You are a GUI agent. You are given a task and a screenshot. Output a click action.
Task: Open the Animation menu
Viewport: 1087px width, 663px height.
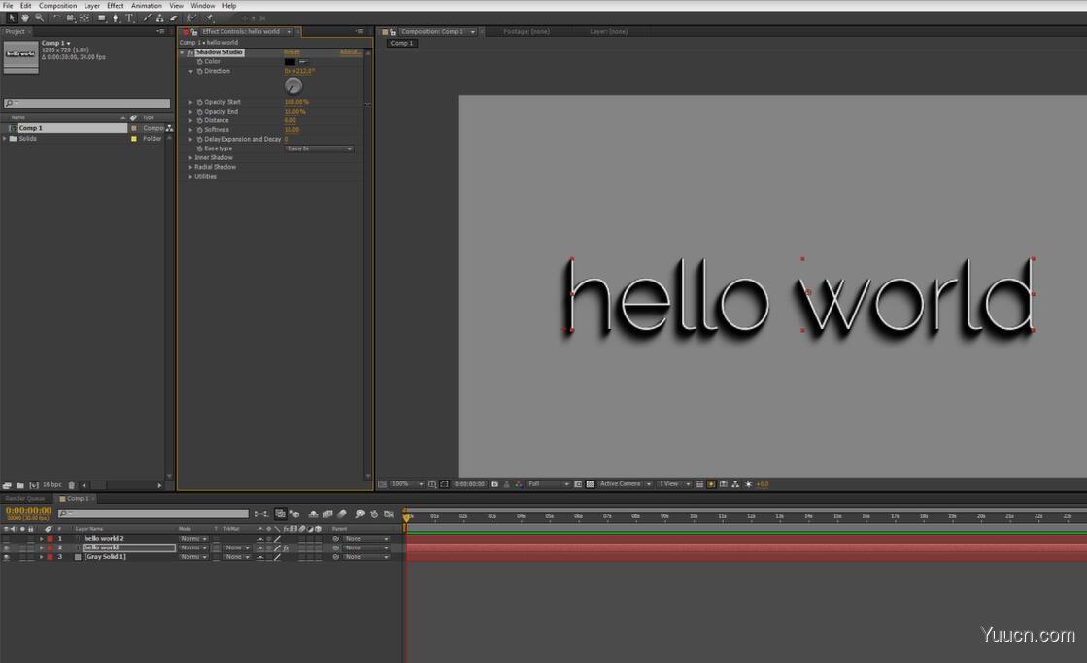(147, 6)
